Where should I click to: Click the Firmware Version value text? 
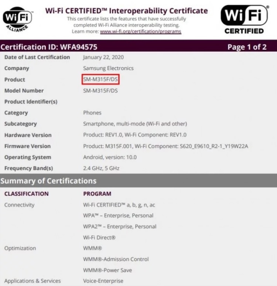point(165,146)
